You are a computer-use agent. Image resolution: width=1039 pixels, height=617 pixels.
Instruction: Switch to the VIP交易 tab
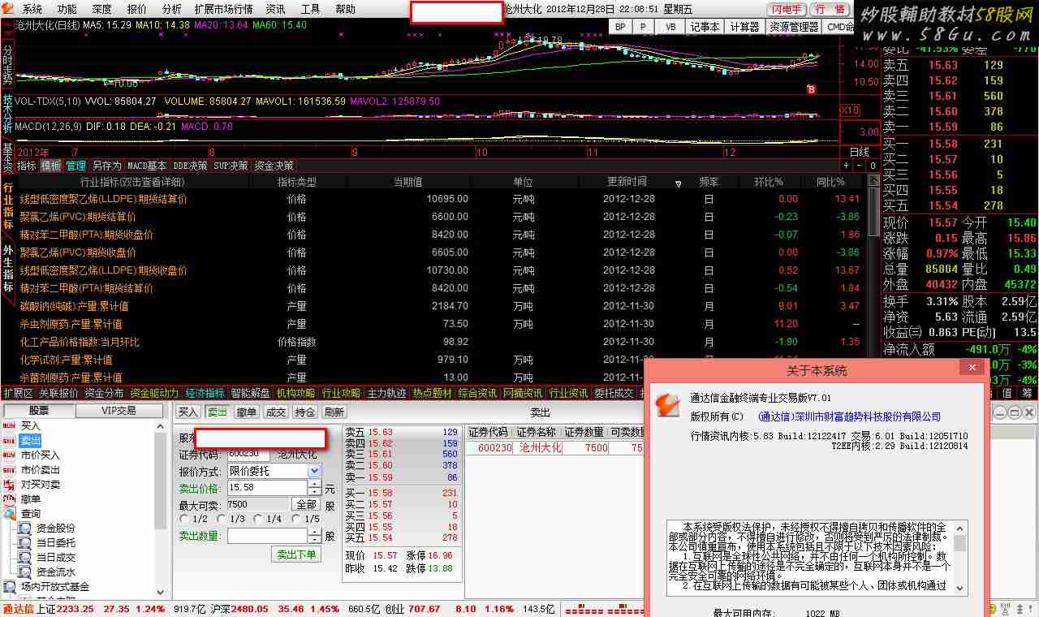click(119, 411)
